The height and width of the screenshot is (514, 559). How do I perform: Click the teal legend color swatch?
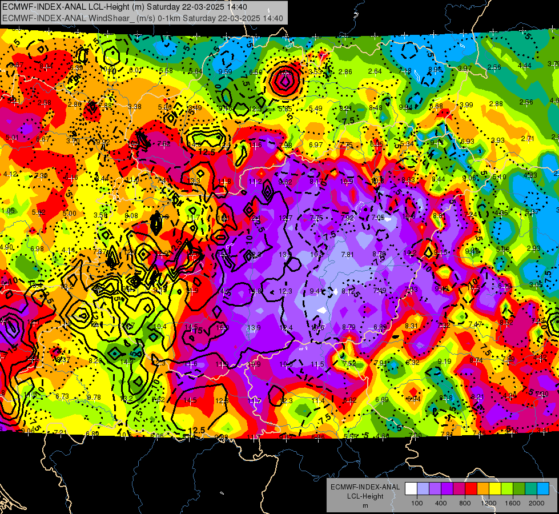[531, 489]
